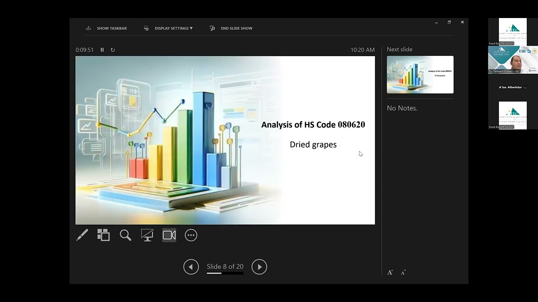This screenshot has height=302, width=538.
Task: Select the top Food Export Council tile
Action: (x=513, y=31)
